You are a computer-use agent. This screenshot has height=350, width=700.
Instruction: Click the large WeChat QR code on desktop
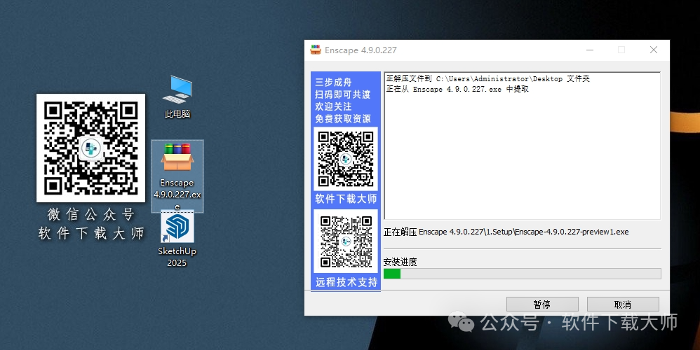click(90, 148)
